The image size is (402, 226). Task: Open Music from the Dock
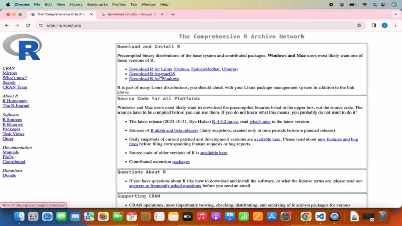(202, 216)
